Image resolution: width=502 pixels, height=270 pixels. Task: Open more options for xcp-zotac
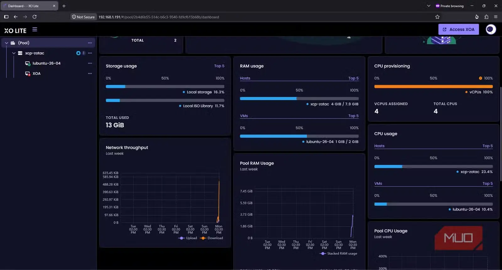pos(90,53)
